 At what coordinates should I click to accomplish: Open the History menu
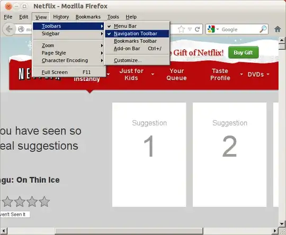[61, 17]
